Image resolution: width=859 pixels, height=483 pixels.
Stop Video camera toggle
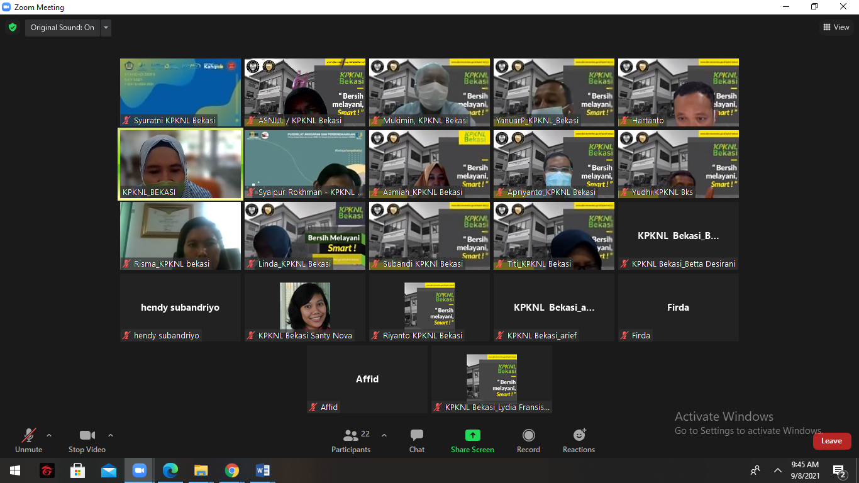click(x=87, y=440)
